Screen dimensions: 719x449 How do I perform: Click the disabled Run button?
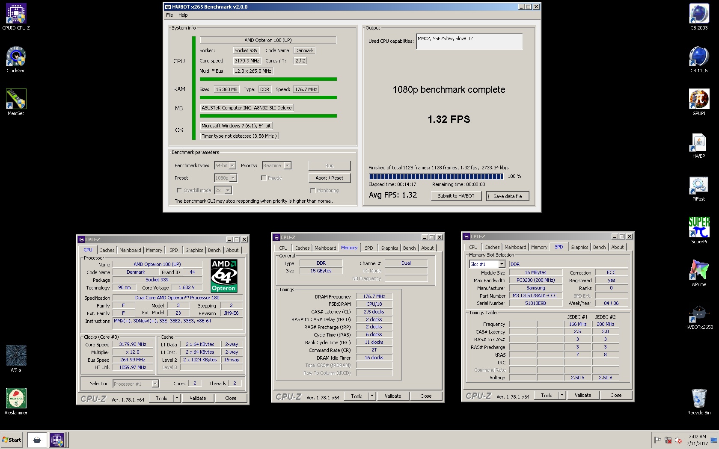tap(330, 165)
